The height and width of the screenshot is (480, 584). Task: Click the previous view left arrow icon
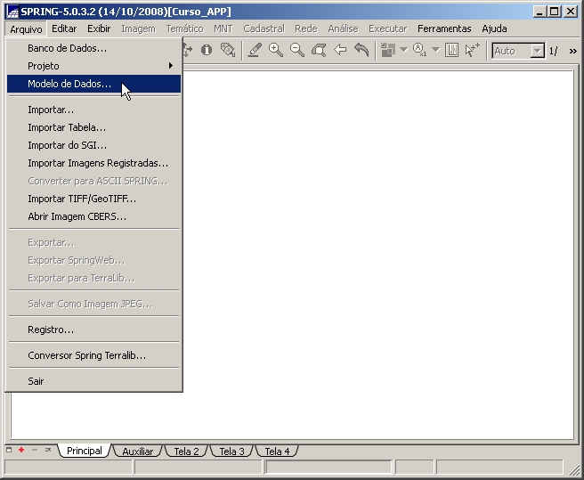point(340,51)
